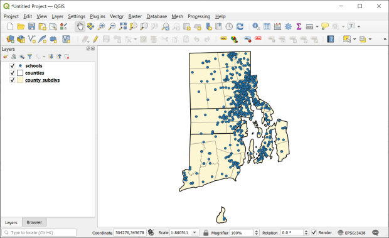Image resolution: width=389 pixels, height=238 pixels.
Task: Focus the Type to locate search box
Action: point(39,232)
